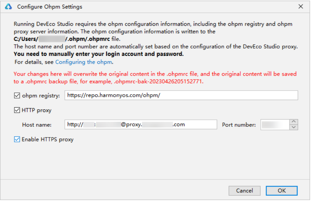
Task: Click the red overwrite warning text
Action: [x=155, y=78]
